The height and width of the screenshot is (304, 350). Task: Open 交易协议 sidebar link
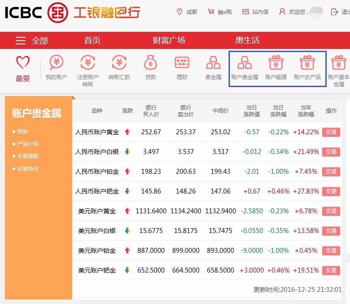28,168
